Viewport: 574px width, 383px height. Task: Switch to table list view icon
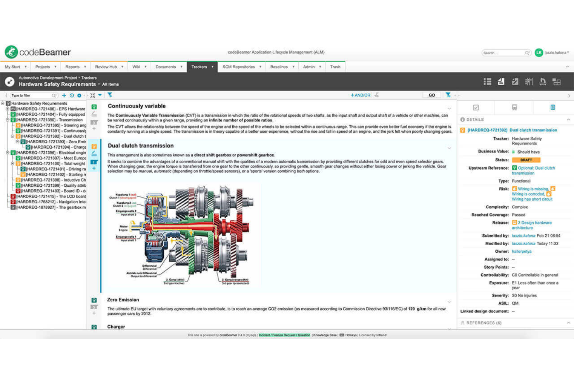(x=488, y=81)
